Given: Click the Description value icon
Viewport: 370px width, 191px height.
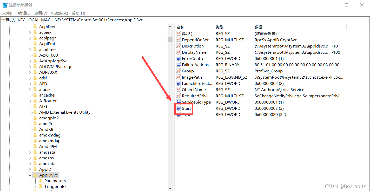Looking at the screenshot, I should [179, 46].
